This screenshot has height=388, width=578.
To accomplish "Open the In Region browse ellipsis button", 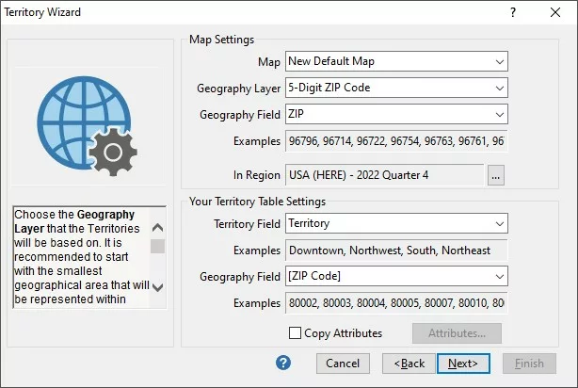I will (497, 174).
